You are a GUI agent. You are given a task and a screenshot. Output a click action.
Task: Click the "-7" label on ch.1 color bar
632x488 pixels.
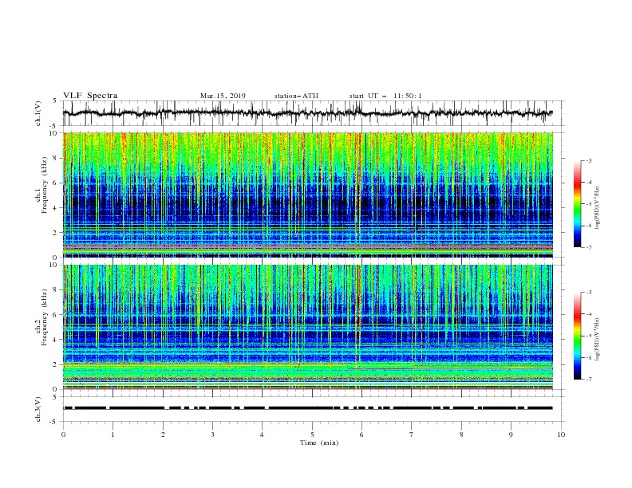(589, 247)
